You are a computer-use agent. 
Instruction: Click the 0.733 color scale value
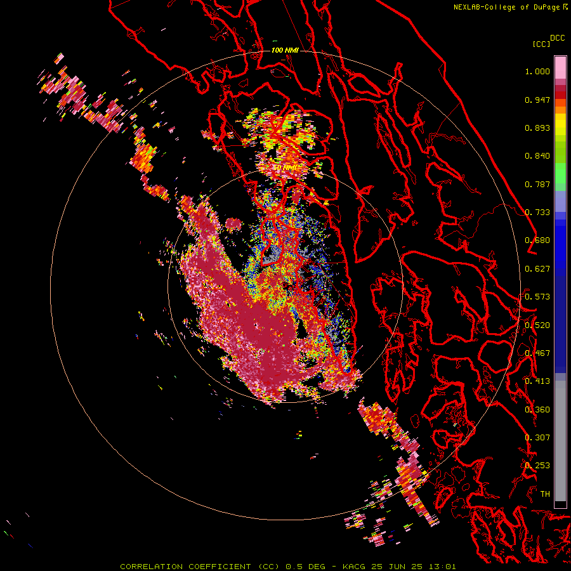click(x=537, y=213)
